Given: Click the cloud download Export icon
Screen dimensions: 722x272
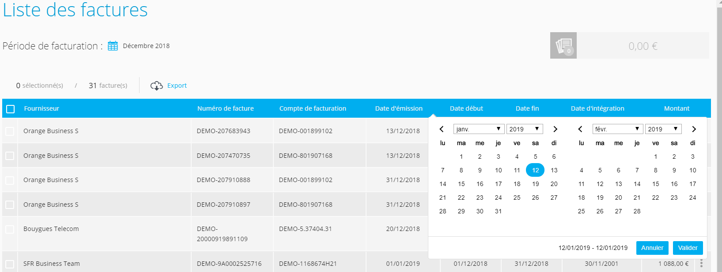Looking at the screenshot, I should click(x=156, y=86).
